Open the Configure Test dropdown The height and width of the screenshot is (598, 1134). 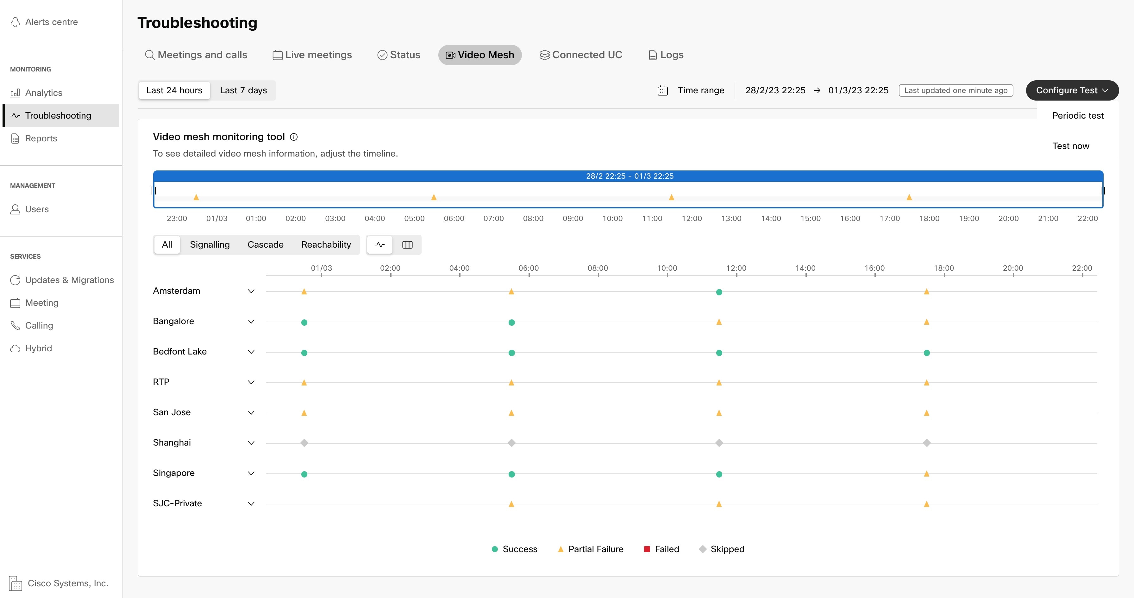coord(1071,90)
